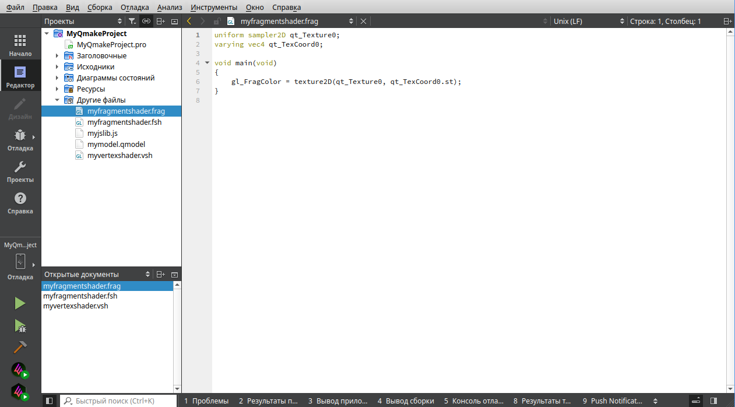Collapse the Другие файлы folder
This screenshot has height=407, width=735.
pyautogui.click(x=57, y=100)
